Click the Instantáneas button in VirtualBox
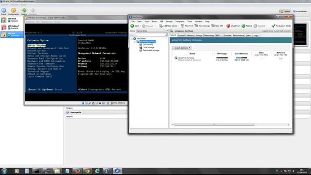 [300, 12]
